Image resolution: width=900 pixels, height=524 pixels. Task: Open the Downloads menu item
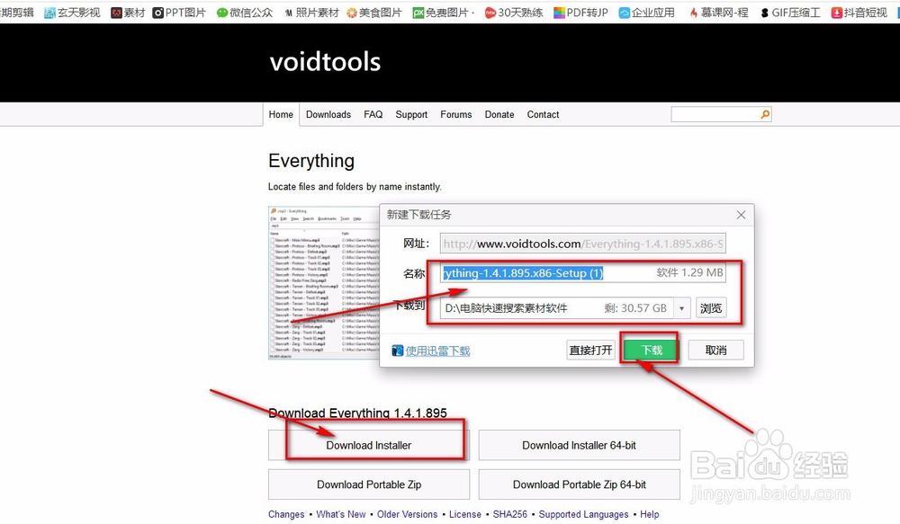click(x=328, y=115)
